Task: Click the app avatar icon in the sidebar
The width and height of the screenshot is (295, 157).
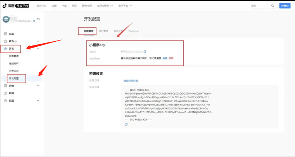Action: pyautogui.click(x=6, y=19)
